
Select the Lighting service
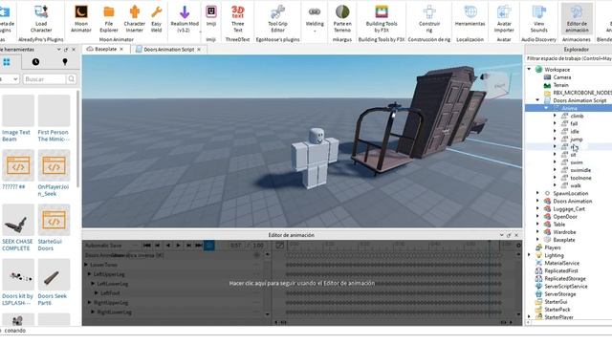click(x=554, y=255)
